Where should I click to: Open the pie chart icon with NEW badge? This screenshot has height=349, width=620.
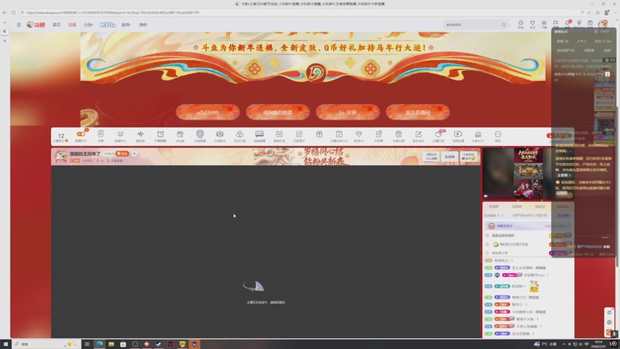point(439,136)
